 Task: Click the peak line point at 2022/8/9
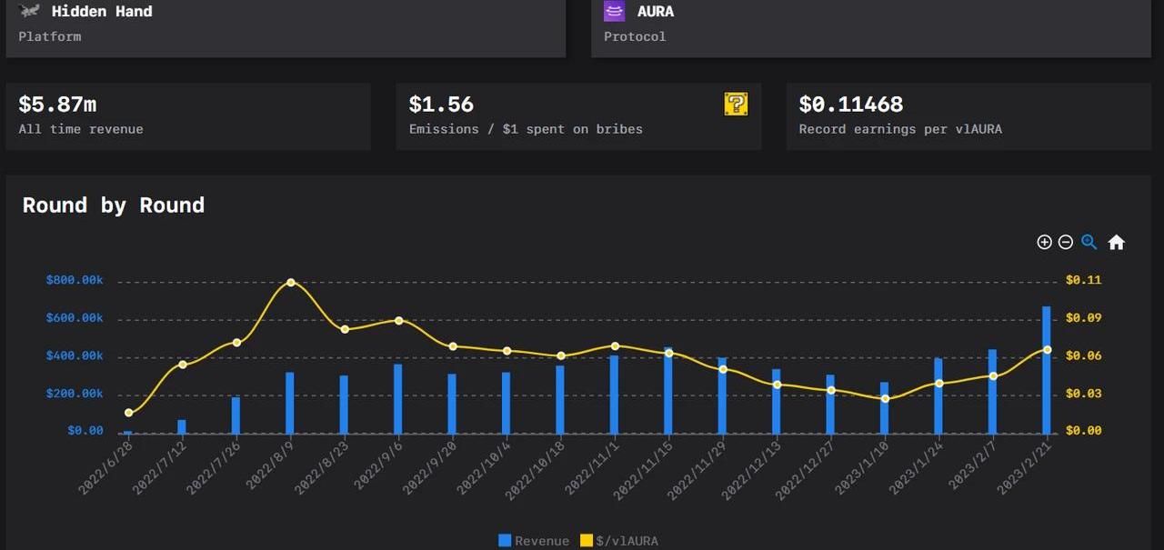pos(291,283)
